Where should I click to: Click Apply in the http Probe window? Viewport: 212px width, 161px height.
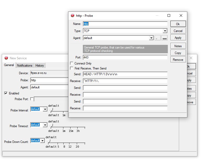[178, 38]
